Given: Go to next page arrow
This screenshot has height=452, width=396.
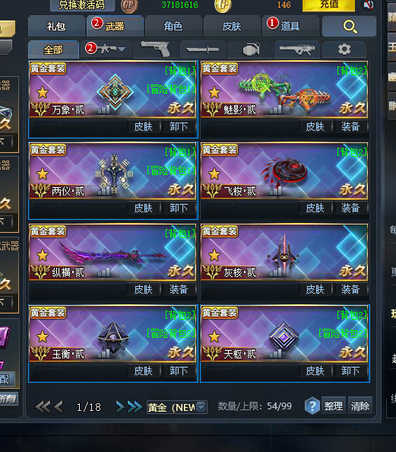Looking at the screenshot, I should [x=120, y=407].
